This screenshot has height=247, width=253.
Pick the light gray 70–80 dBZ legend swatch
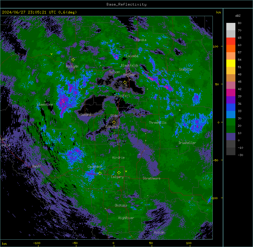tap(231, 27)
